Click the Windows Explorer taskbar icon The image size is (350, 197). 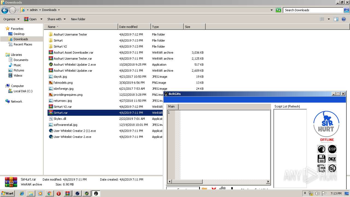click(31, 193)
